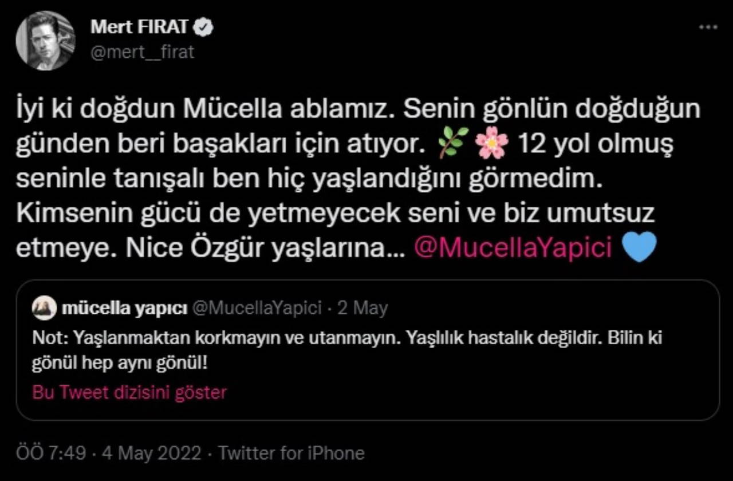
Task: Click the mücella yapıcı name in the quote
Action: [124, 309]
